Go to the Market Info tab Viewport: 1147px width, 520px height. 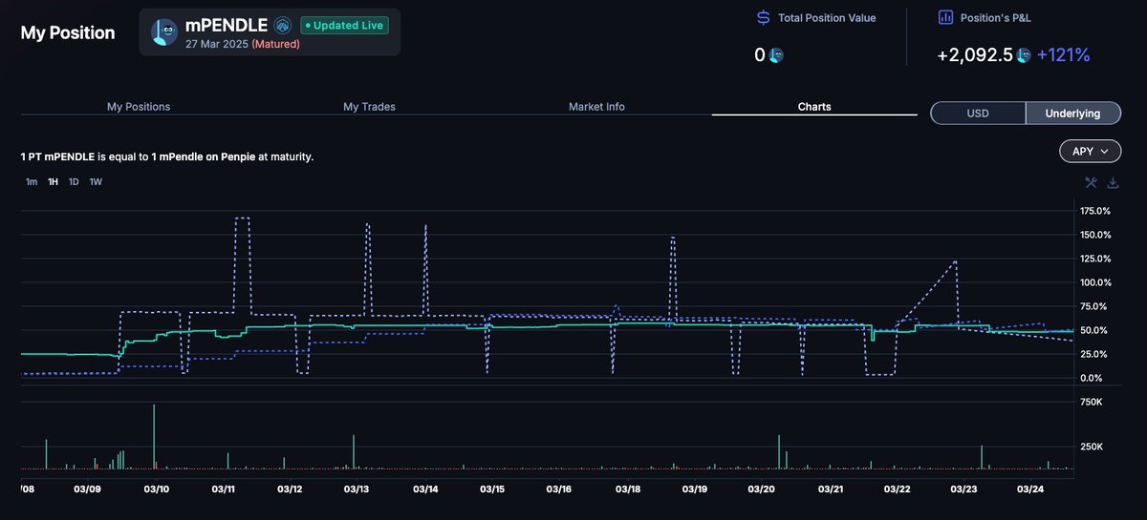[x=596, y=107]
